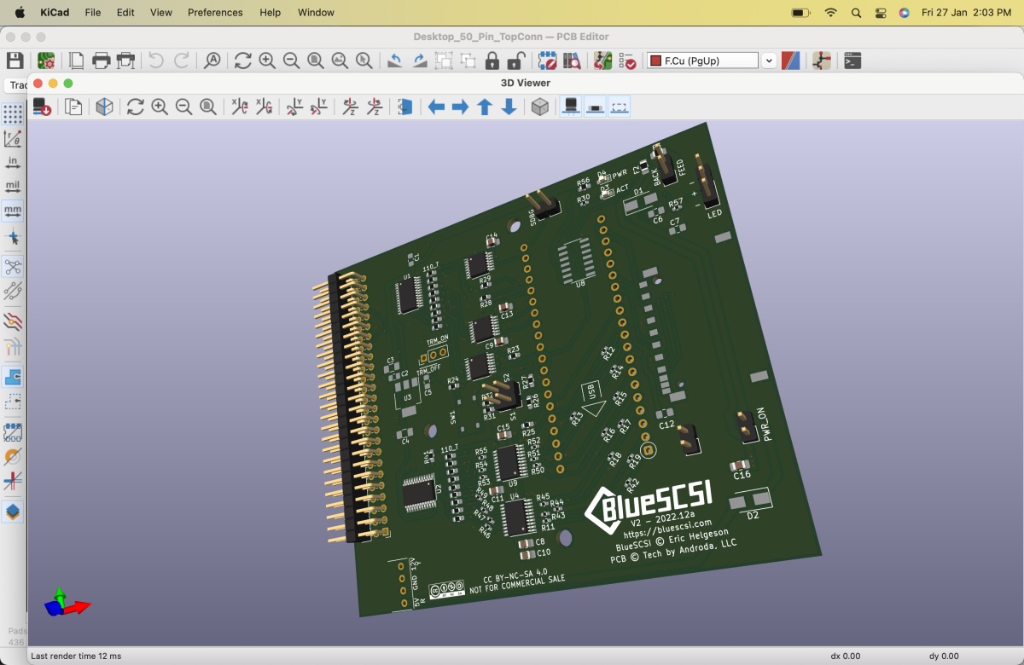Toggle orthographic projection cube

tap(539, 107)
